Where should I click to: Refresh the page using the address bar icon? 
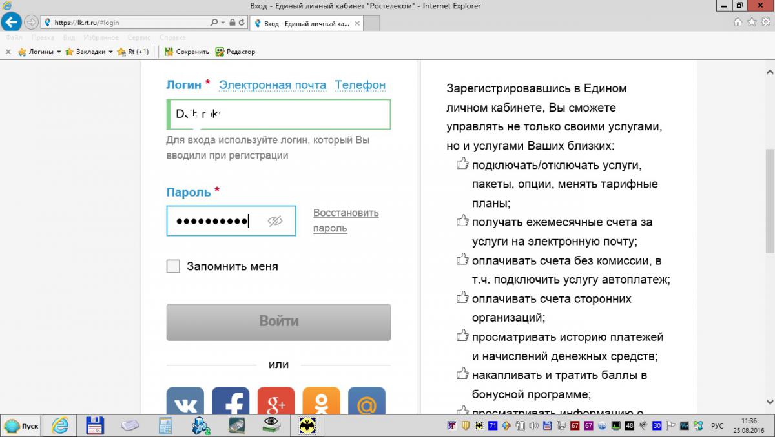click(242, 23)
